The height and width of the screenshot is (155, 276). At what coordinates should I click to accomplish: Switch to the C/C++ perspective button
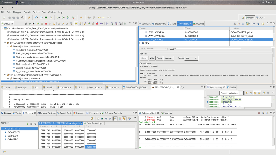[x=260, y=18]
